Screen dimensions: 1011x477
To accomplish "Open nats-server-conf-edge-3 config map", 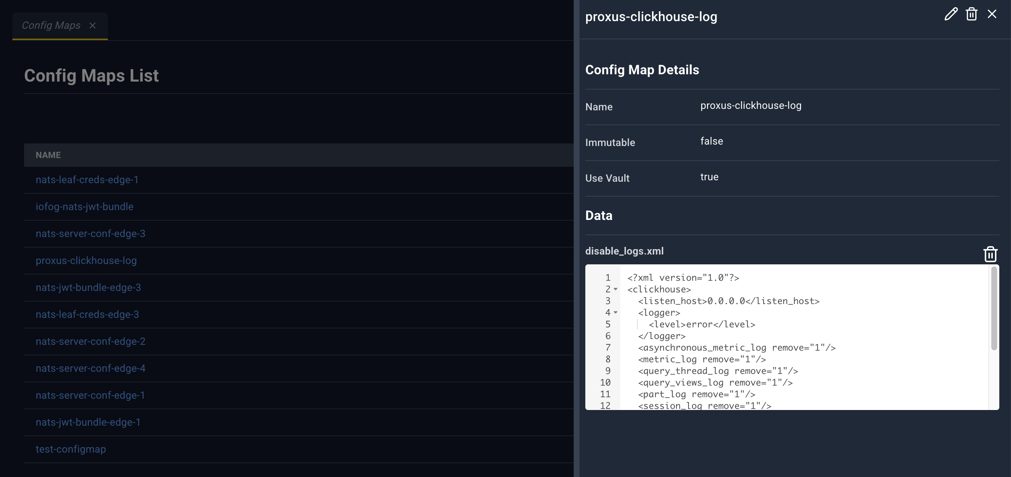I will [x=90, y=234].
